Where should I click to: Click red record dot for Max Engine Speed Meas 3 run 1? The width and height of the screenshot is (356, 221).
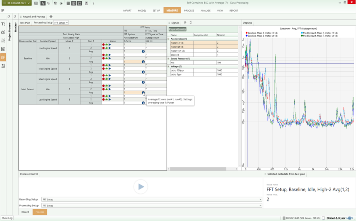[104, 65]
